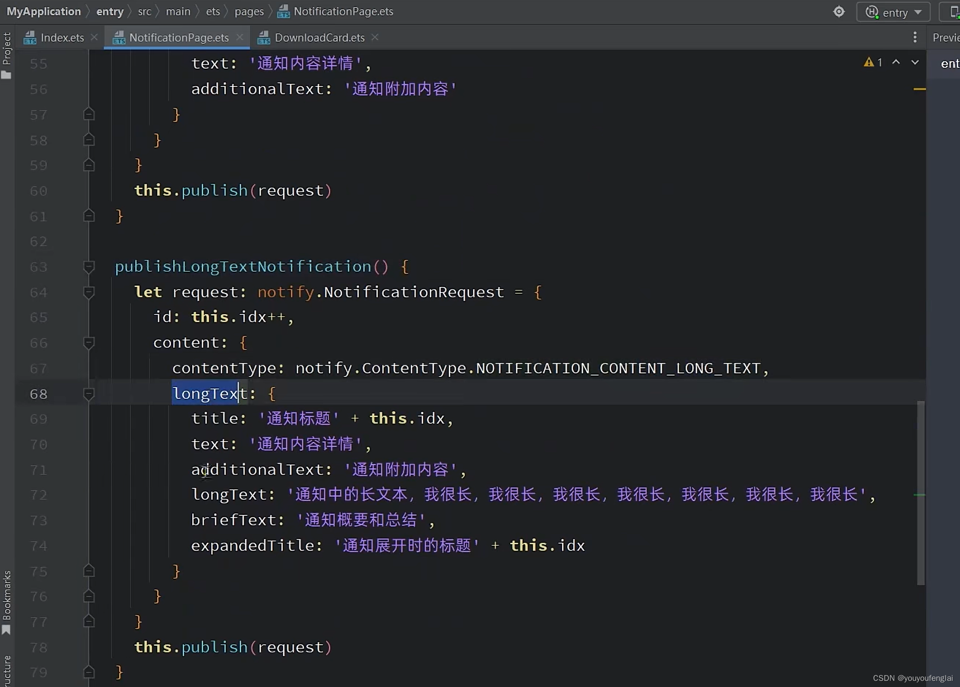Go to next highlighted problem arrow
The height and width of the screenshot is (687, 960).
[x=915, y=62]
